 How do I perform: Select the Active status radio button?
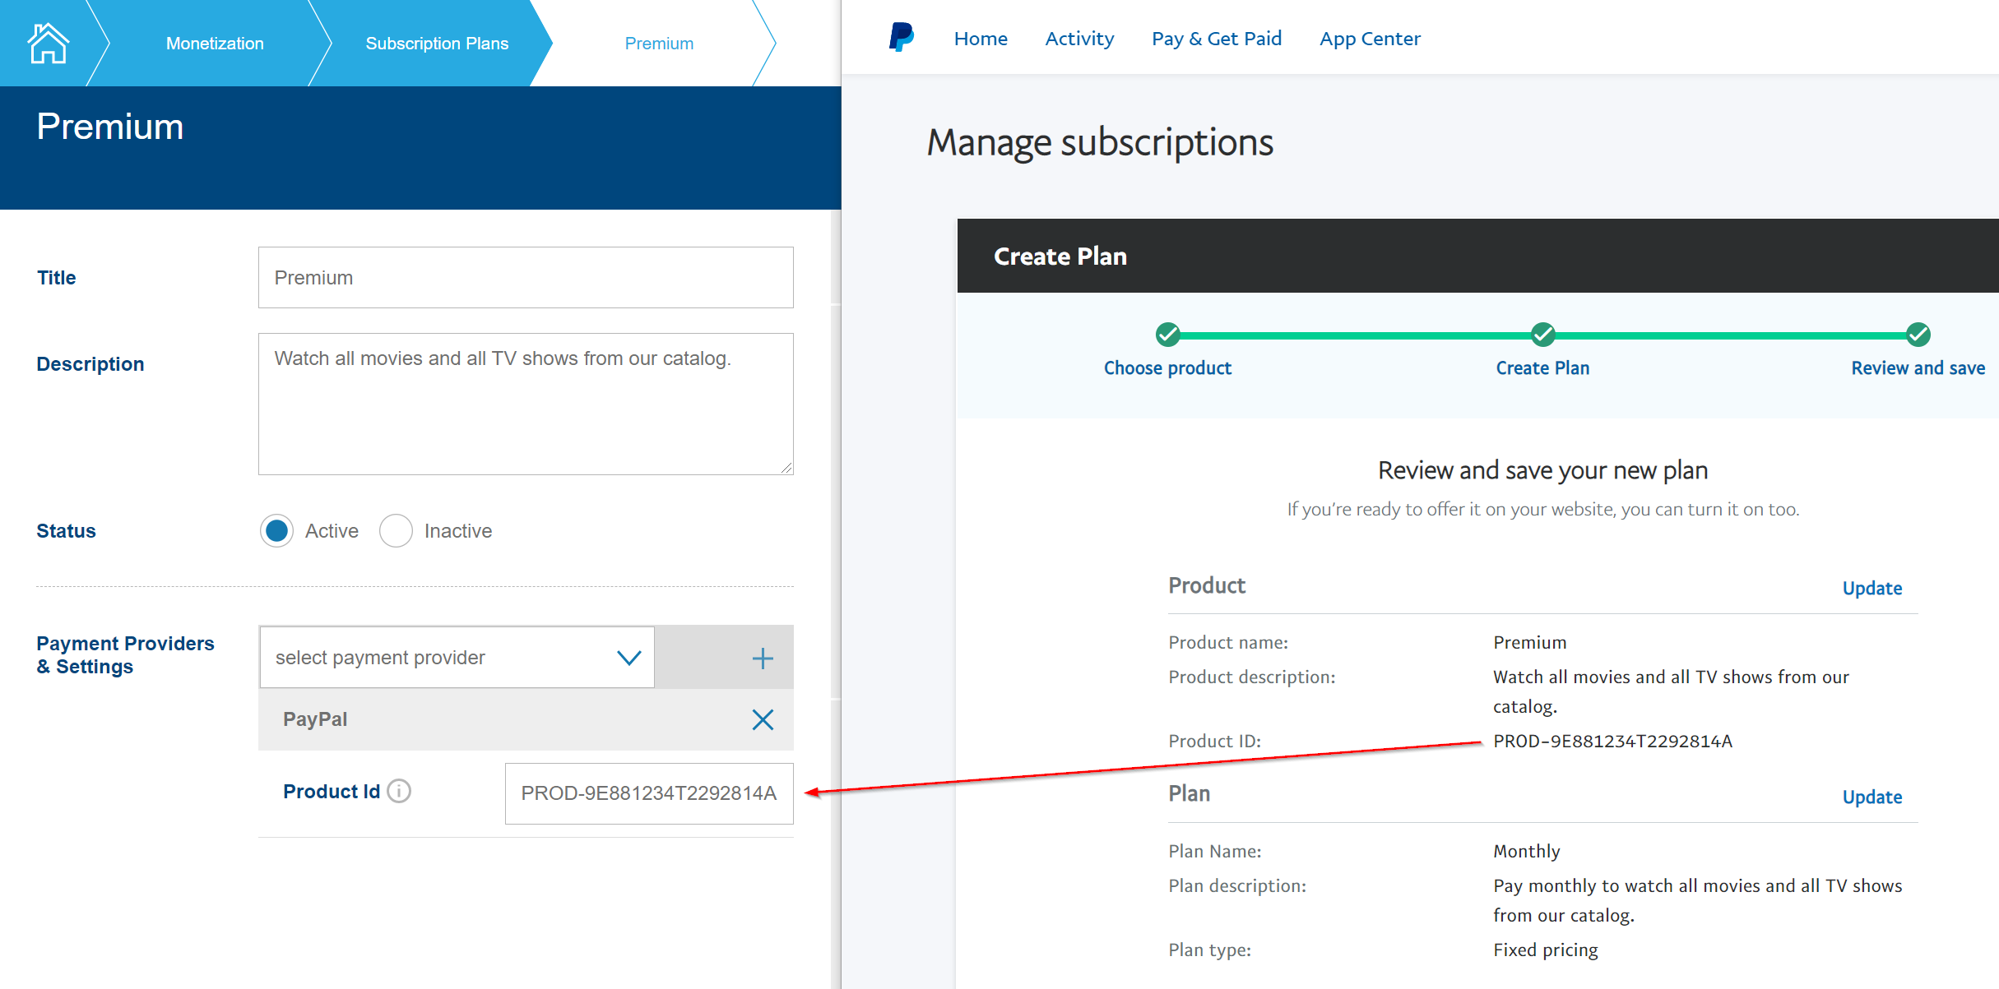pyautogui.click(x=277, y=531)
